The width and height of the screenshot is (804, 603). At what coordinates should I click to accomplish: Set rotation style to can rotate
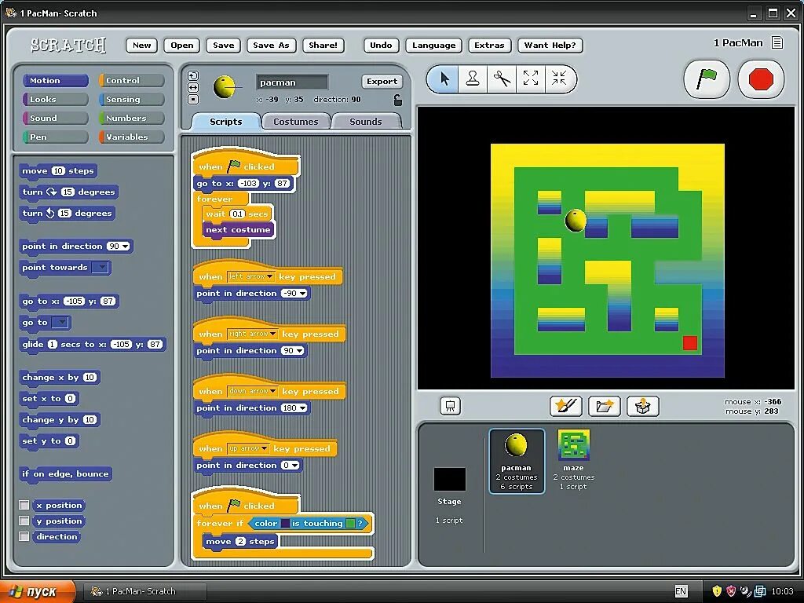193,76
